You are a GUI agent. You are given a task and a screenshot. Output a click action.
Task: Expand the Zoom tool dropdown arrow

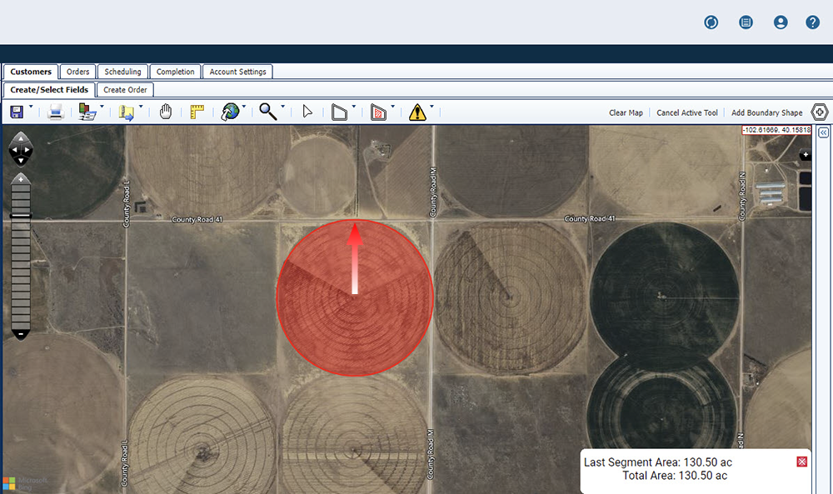[x=282, y=107]
